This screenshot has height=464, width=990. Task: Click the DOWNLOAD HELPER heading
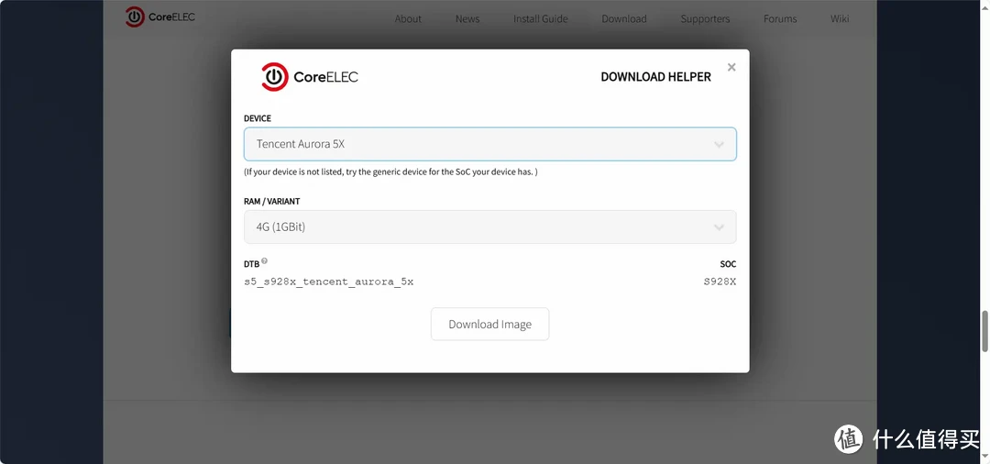(x=655, y=77)
